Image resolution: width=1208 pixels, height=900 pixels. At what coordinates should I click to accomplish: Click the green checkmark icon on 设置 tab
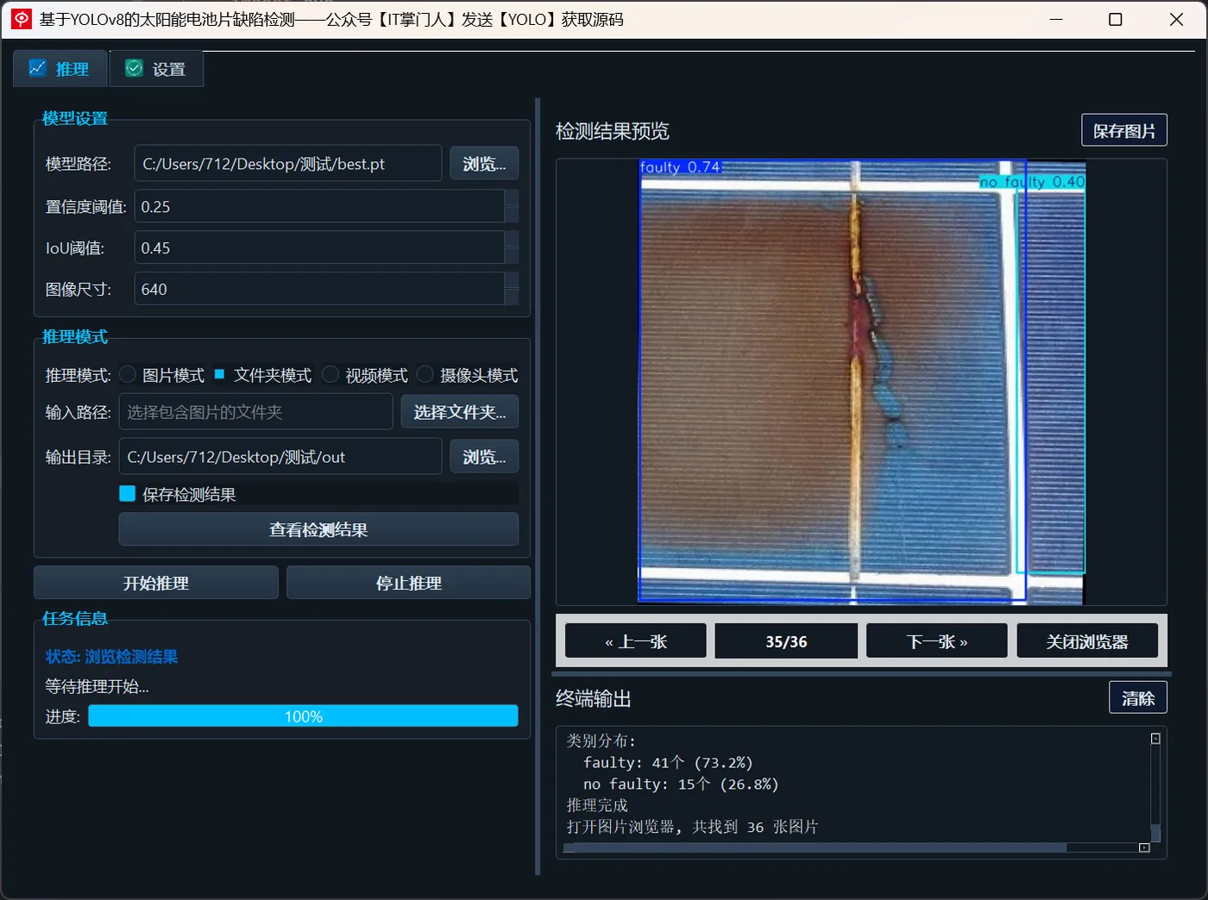(135, 67)
